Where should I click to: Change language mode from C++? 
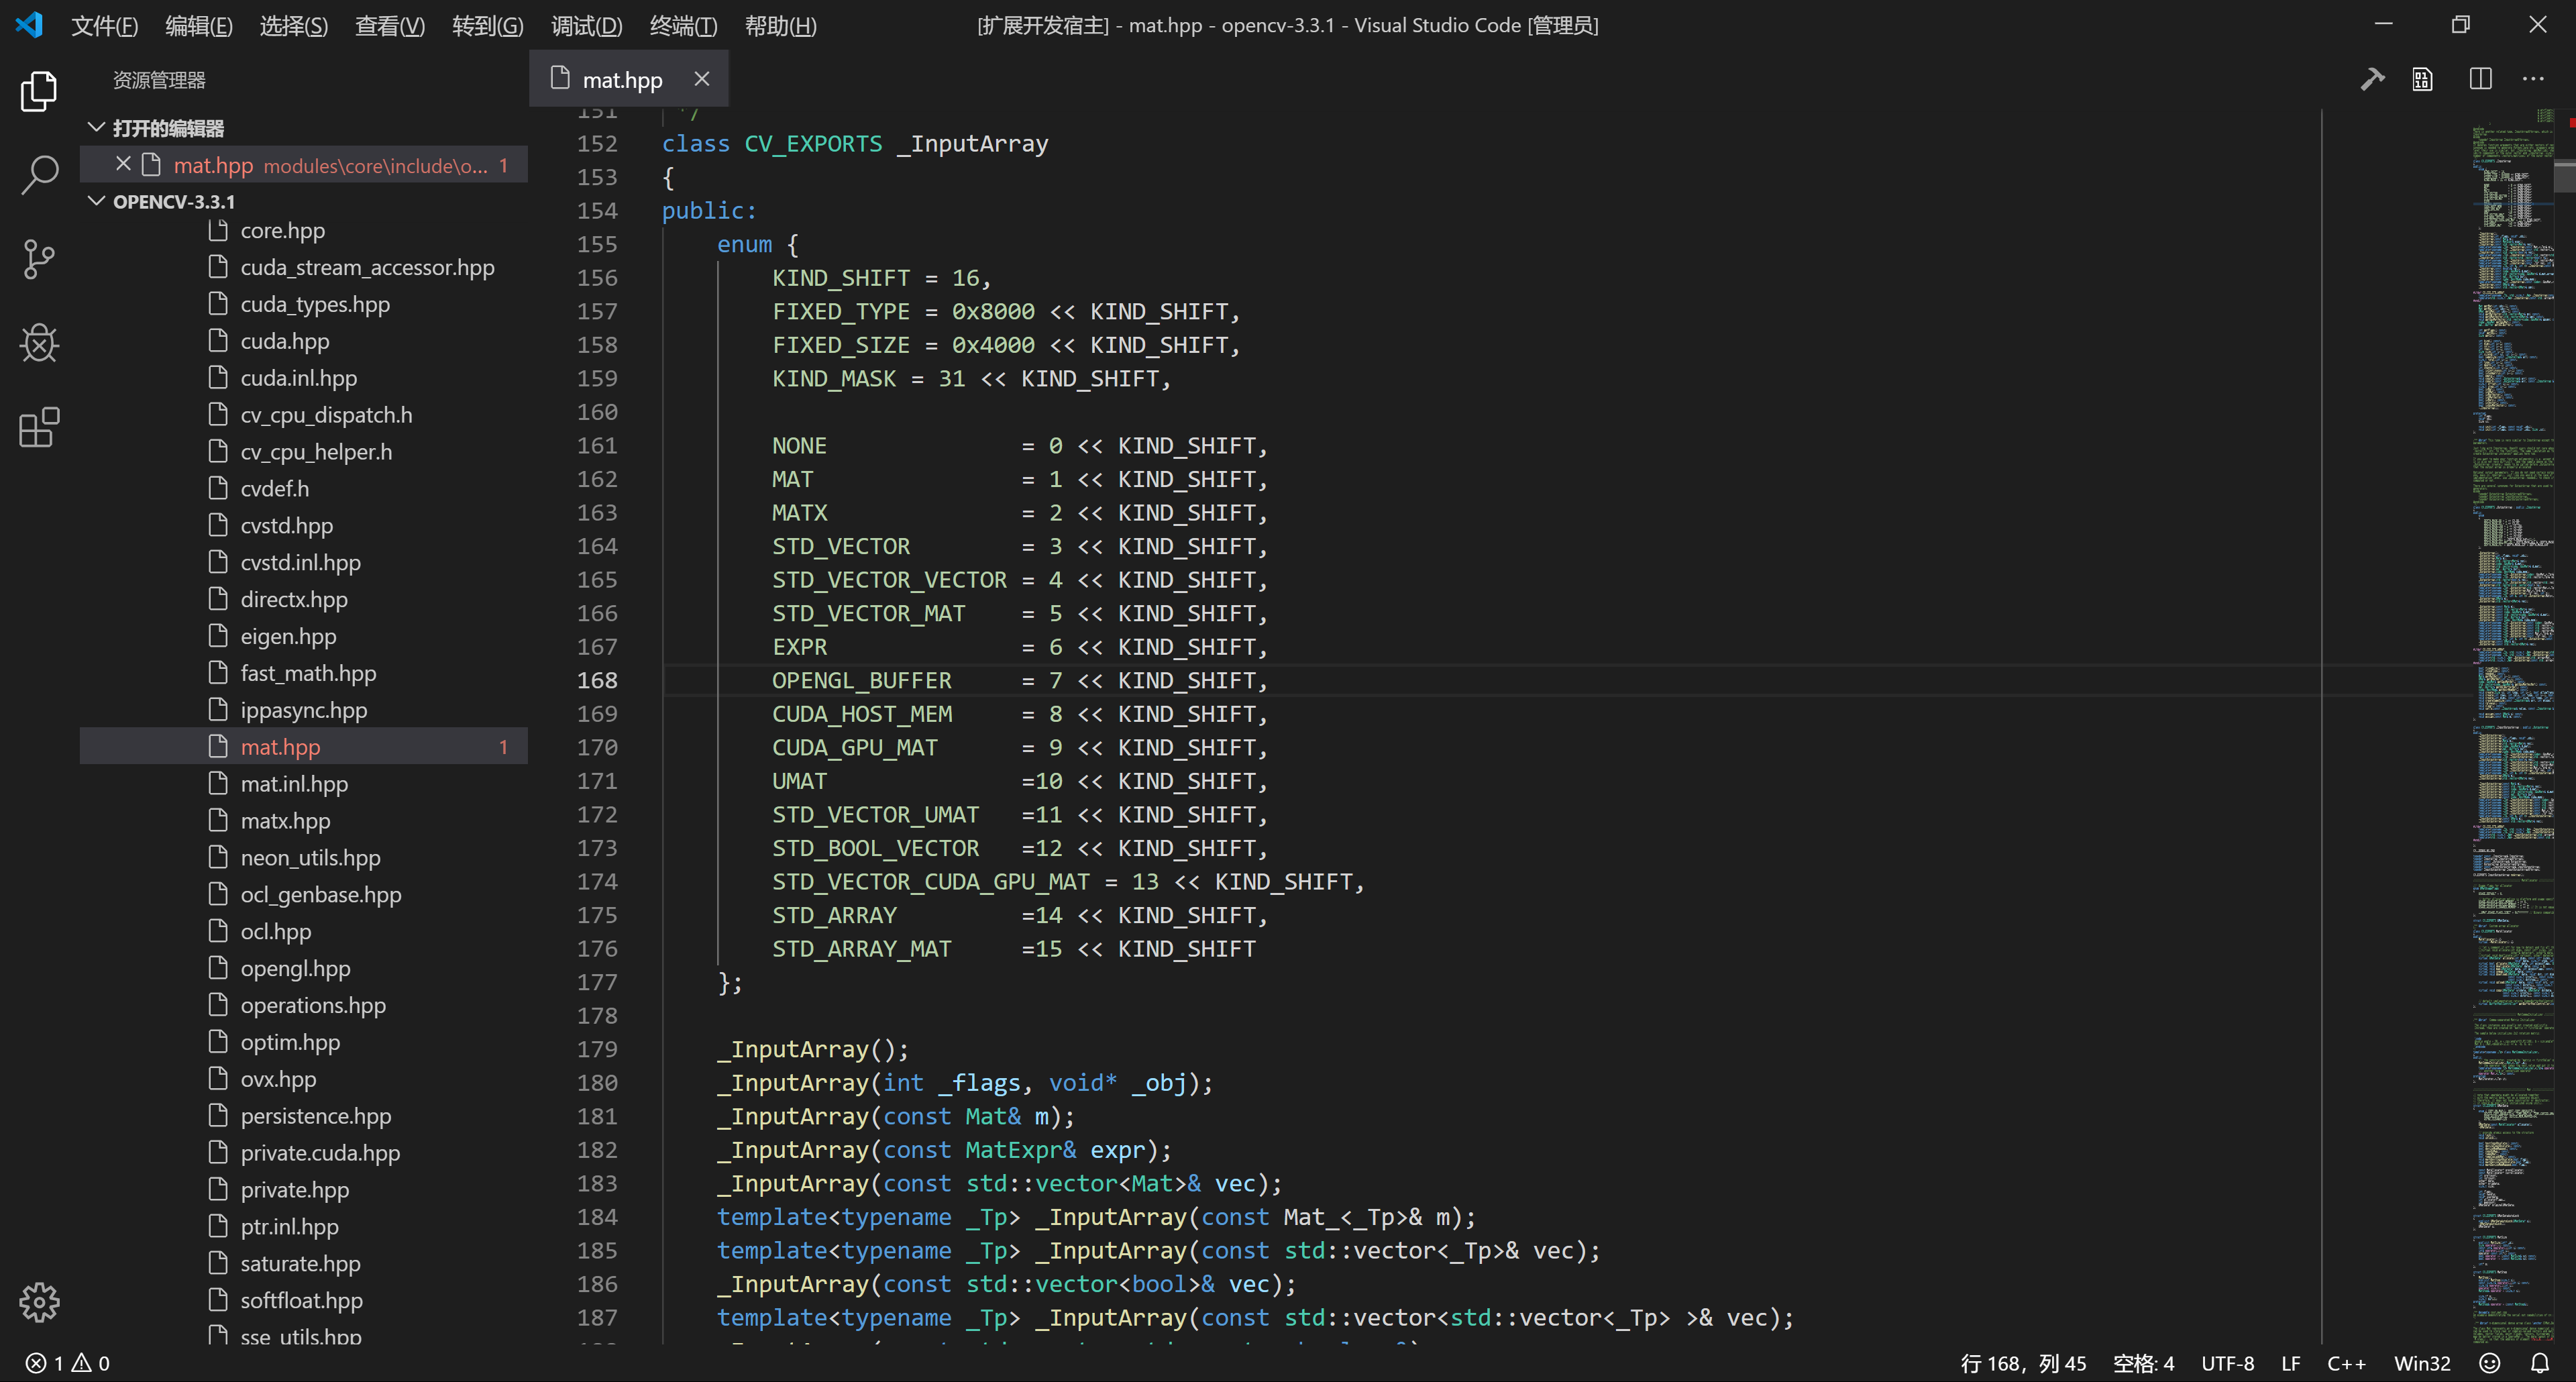point(2345,1363)
